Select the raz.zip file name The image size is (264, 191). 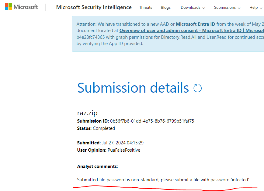coord(87,113)
